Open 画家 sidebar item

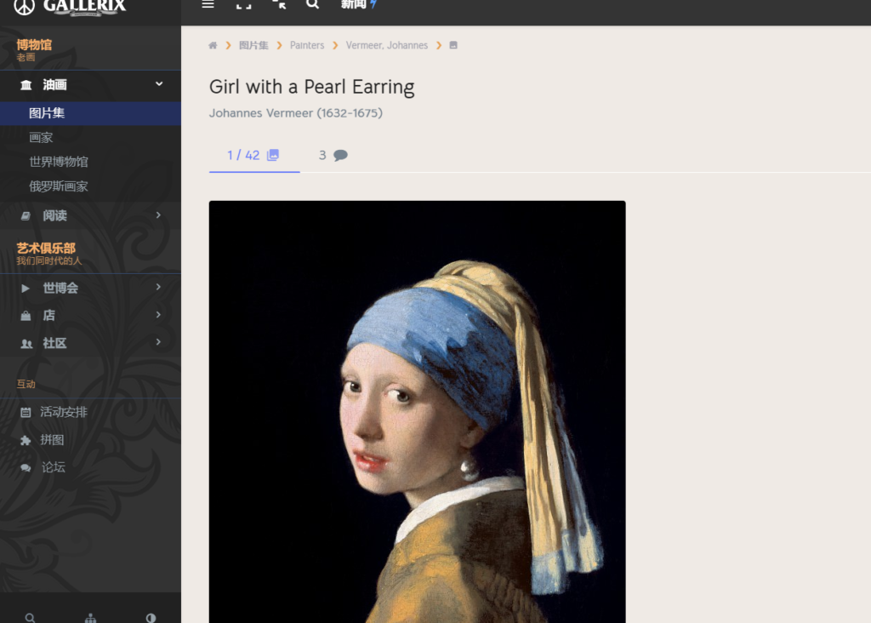point(41,137)
